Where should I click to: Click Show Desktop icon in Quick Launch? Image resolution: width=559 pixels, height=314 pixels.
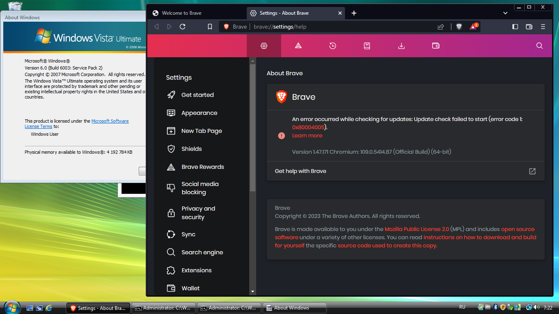(29, 308)
